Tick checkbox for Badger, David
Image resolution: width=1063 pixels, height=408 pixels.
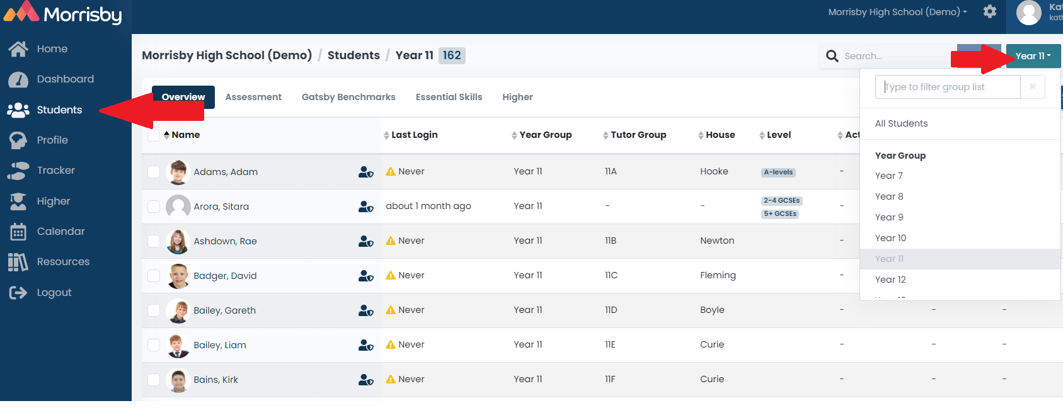point(154,276)
